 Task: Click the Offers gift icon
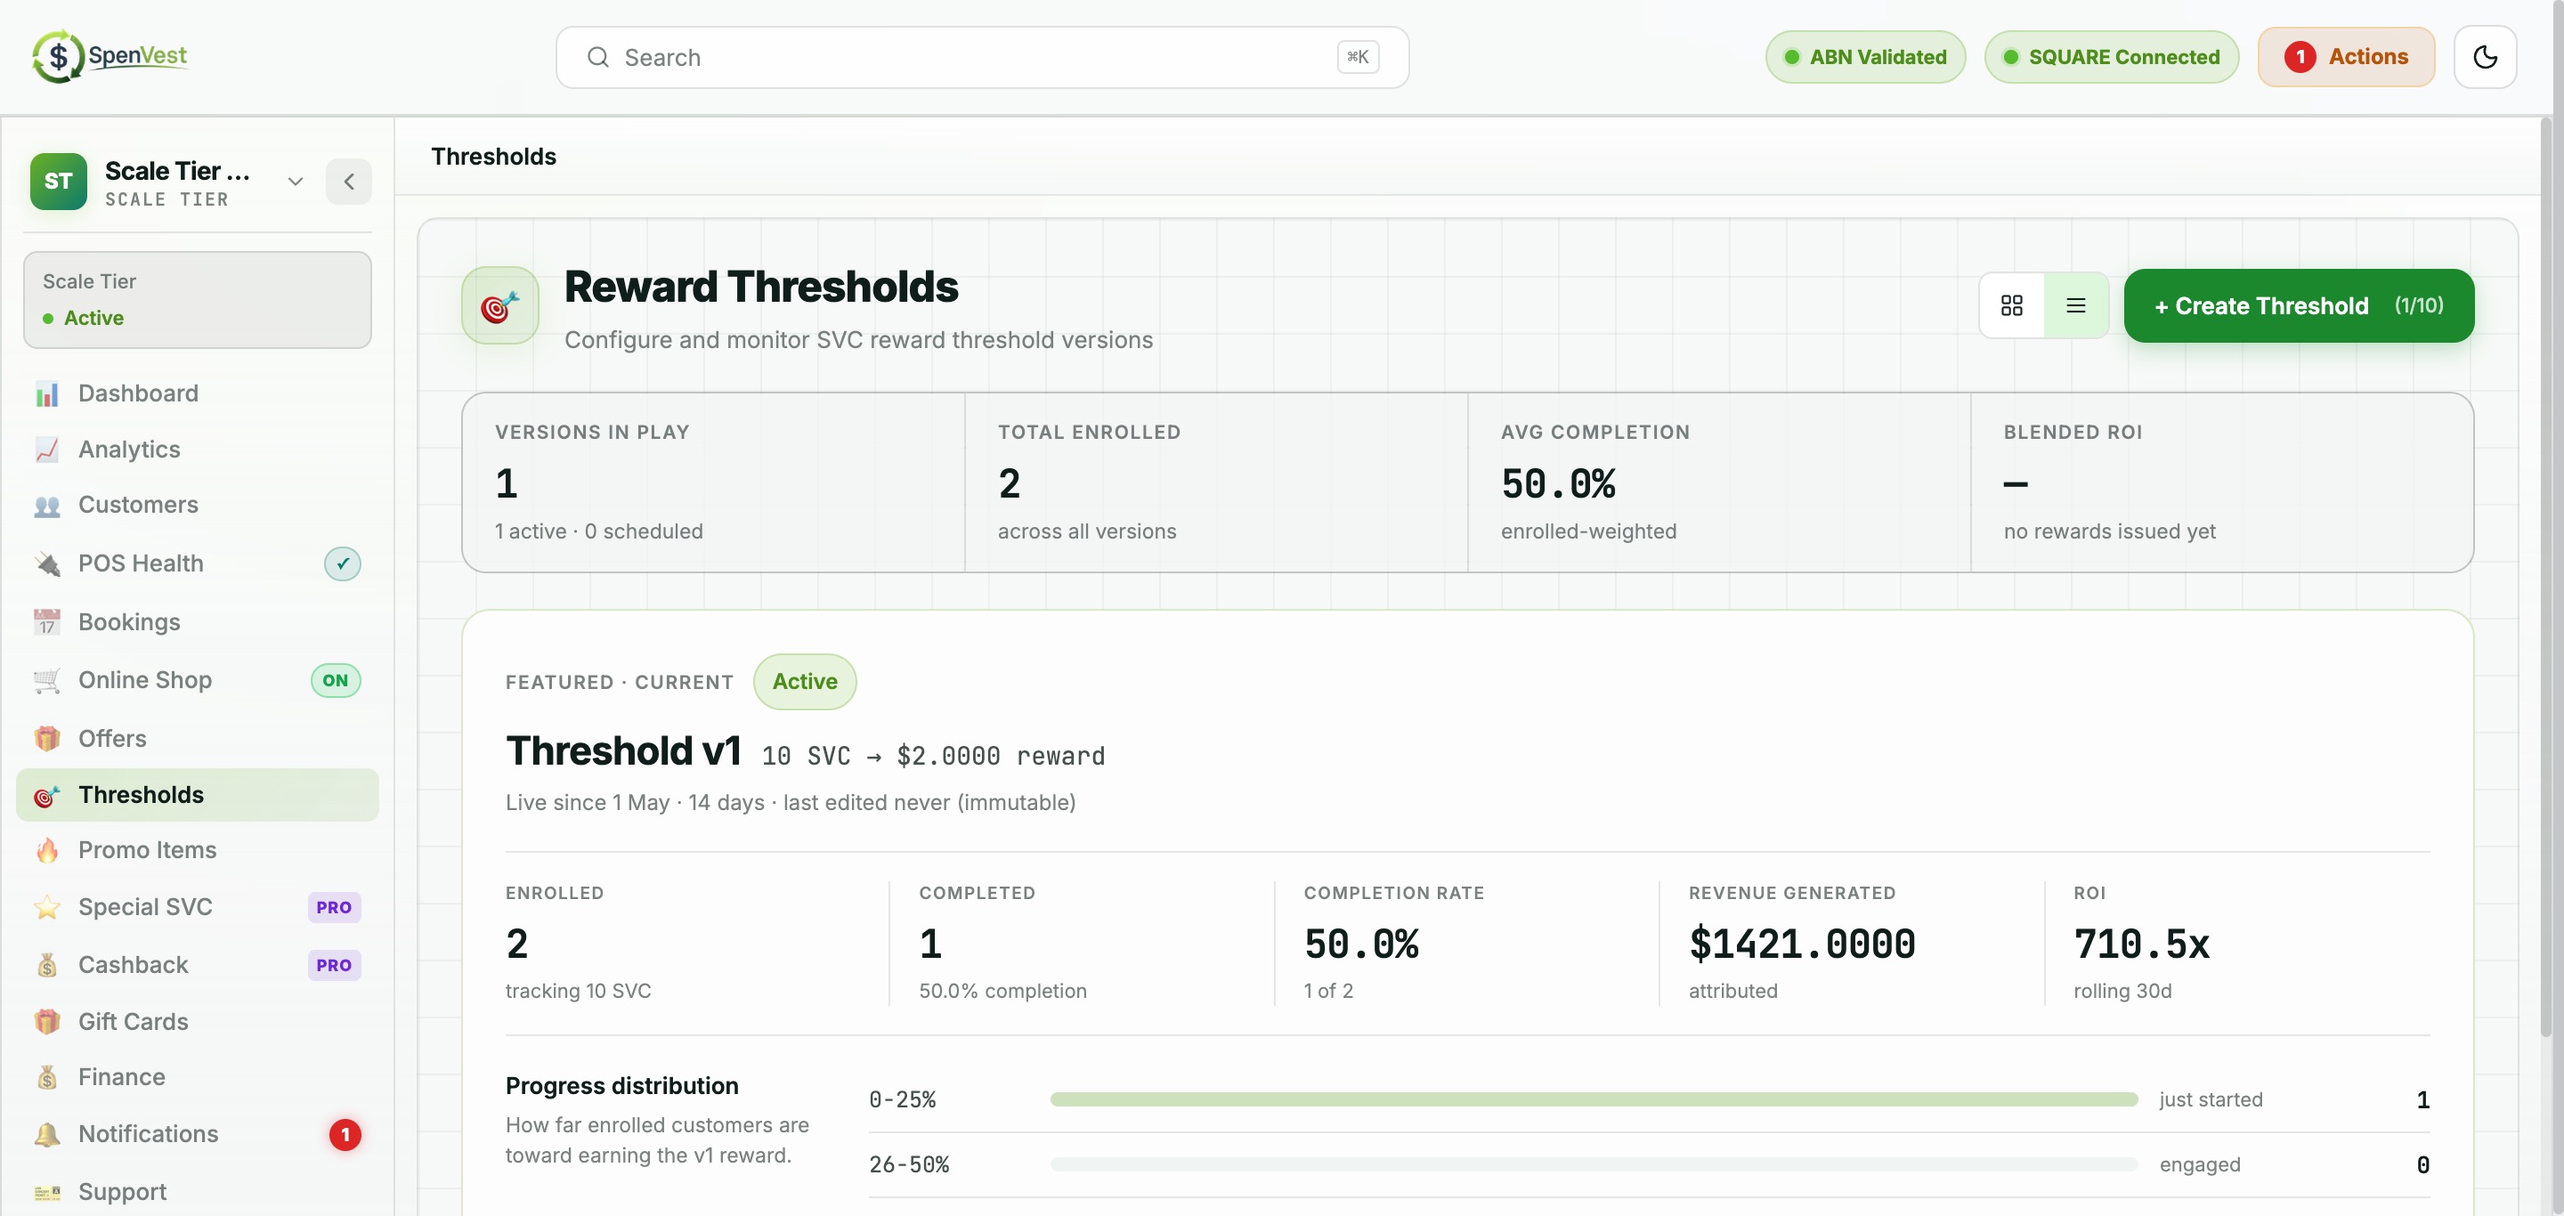tap(47, 740)
